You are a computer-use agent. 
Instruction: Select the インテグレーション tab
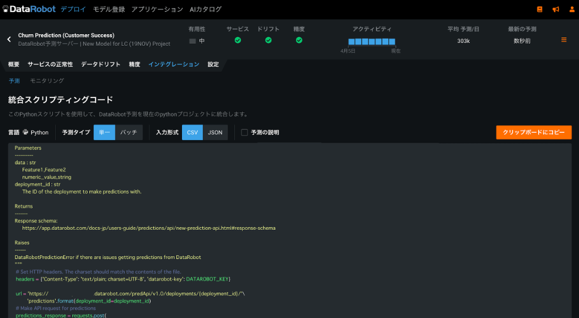point(174,64)
